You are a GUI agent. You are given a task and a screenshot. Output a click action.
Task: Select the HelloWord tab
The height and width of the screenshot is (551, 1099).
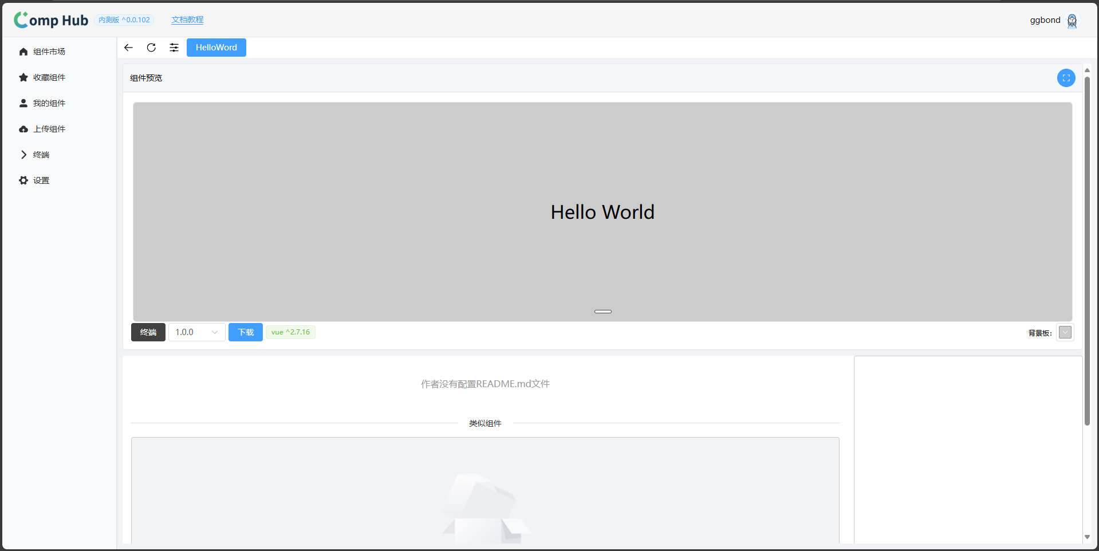point(216,48)
